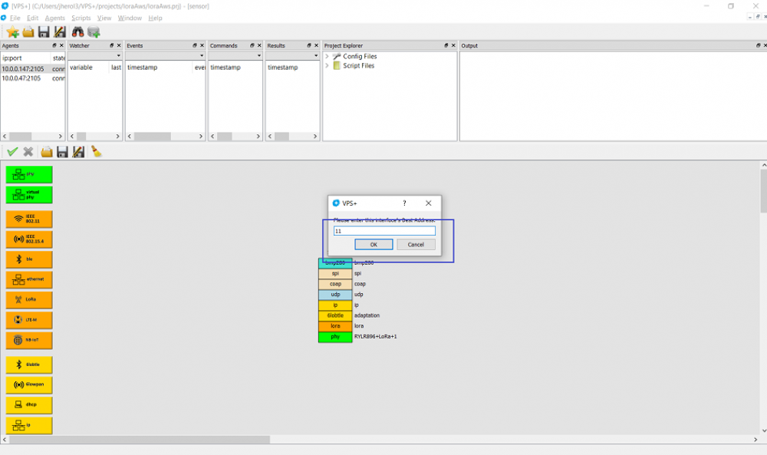Viewport: 767px width, 455px height.
Task: Click the dialog help question mark
Action: click(404, 203)
